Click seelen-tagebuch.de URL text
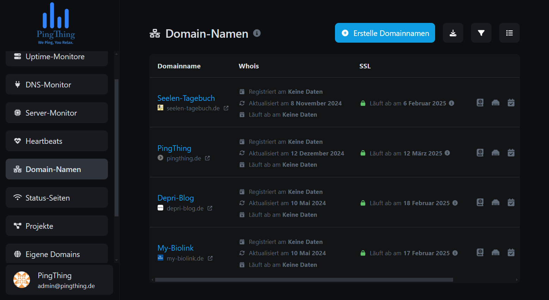 pos(193,108)
